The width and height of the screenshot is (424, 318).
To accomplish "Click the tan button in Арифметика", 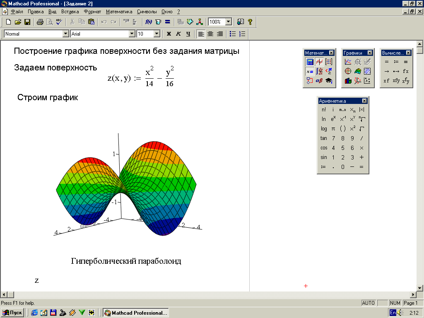I will tap(324, 138).
